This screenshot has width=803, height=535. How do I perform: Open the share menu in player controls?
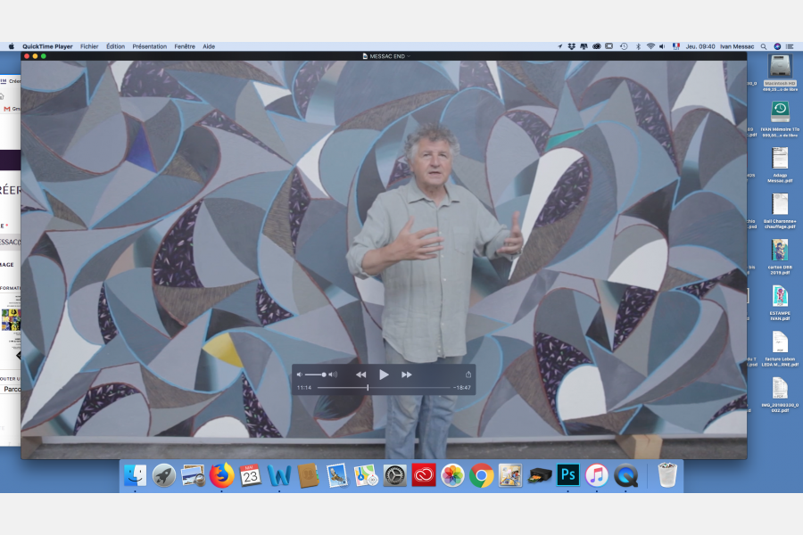[x=468, y=374]
